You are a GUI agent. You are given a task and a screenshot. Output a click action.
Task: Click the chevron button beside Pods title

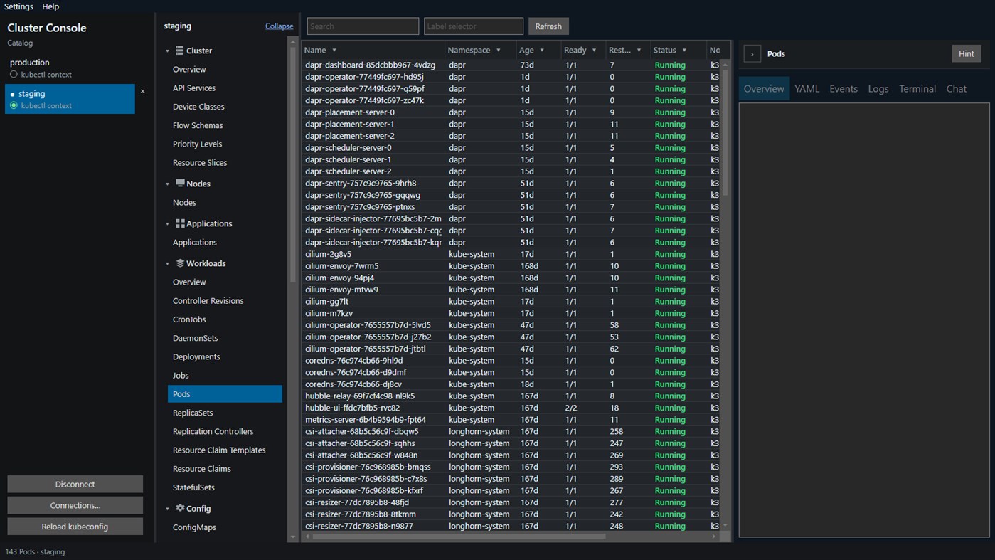tap(752, 54)
